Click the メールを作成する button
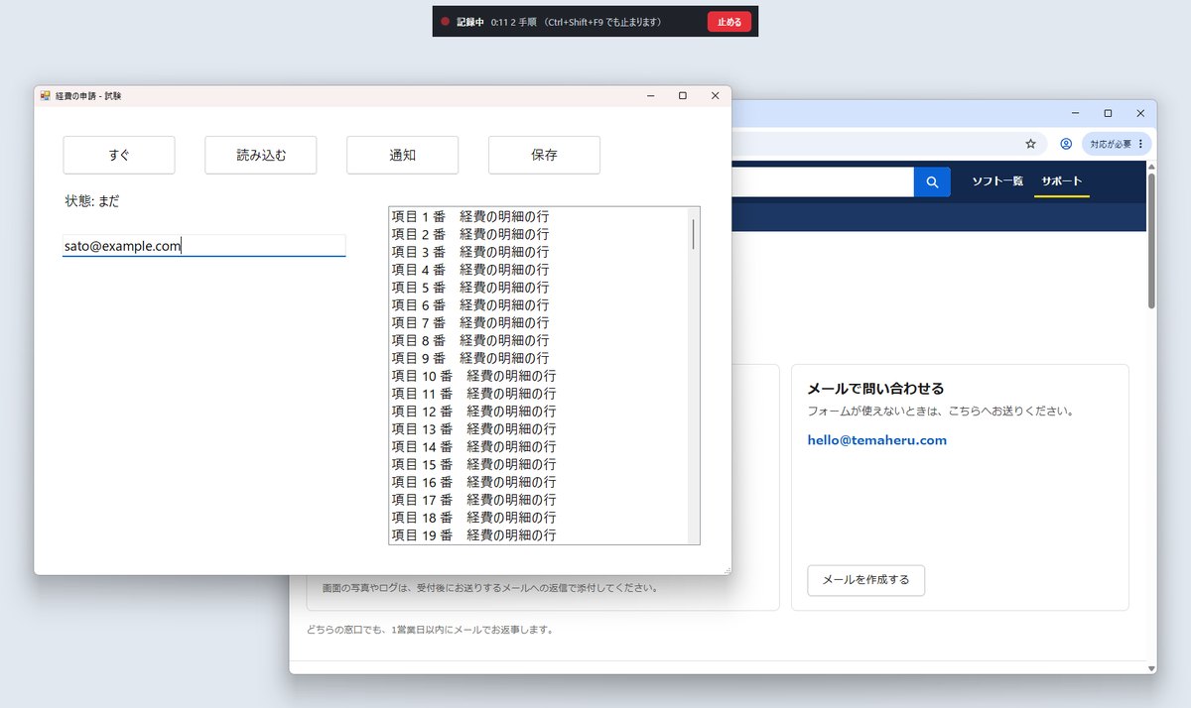 pos(865,580)
